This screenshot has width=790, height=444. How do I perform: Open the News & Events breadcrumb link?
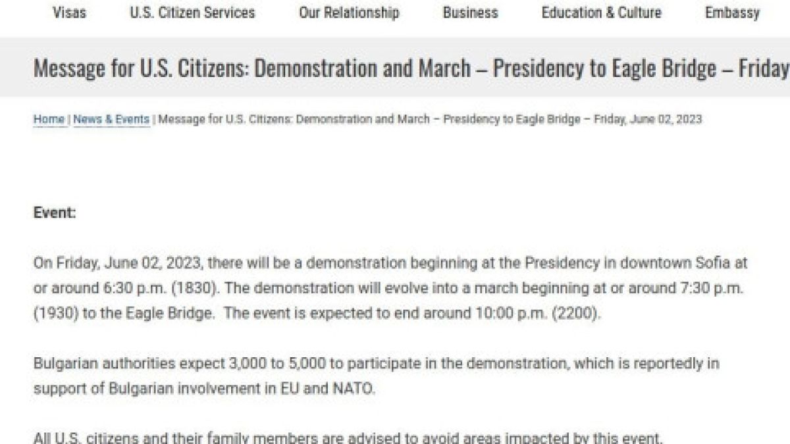pyautogui.click(x=111, y=119)
